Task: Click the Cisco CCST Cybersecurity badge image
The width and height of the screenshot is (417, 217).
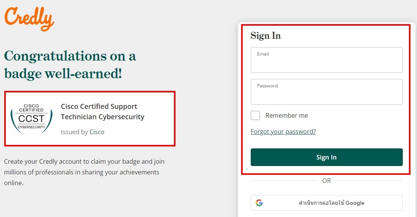Action: pyautogui.click(x=31, y=118)
